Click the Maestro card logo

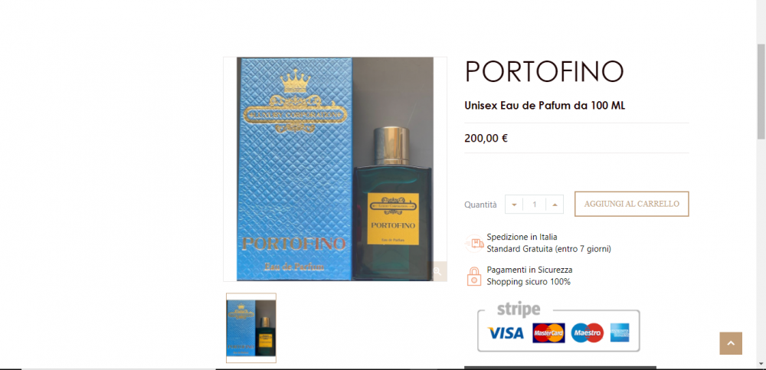point(588,333)
